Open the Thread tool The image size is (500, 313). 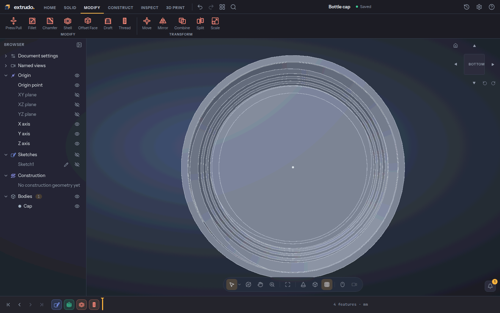click(x=125, y=24)
